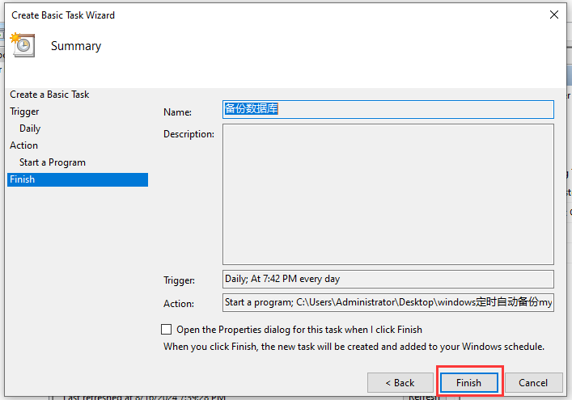
Task: Select the Daily step in sidebar
Action: click(x=30, y=128)
